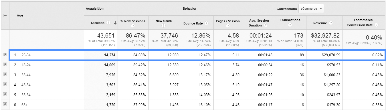Sort by Sessions using the down arrow
This screenshot has width=386, height=111.
[x=115, y=23]
